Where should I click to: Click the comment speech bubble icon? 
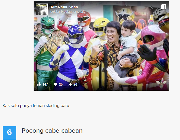[x=56, y=84]
